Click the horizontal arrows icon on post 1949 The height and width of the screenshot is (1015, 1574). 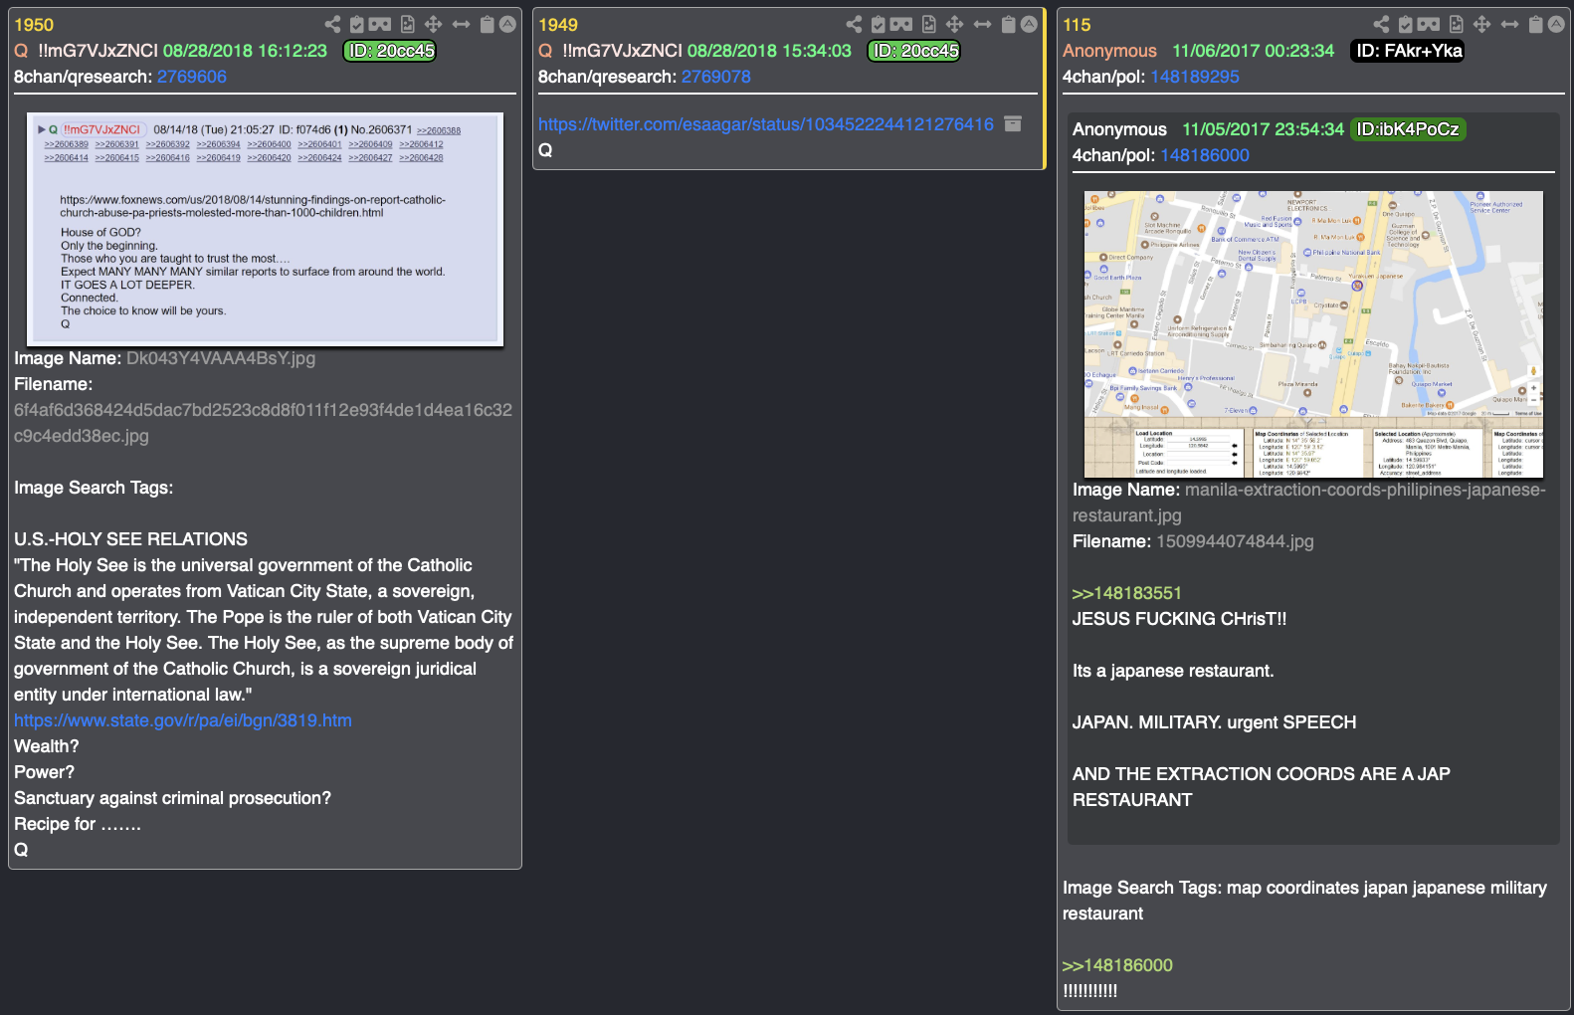click(982, 24)
